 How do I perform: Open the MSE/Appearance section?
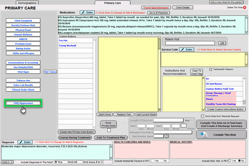pyautogui.click(x=23, y=103)
